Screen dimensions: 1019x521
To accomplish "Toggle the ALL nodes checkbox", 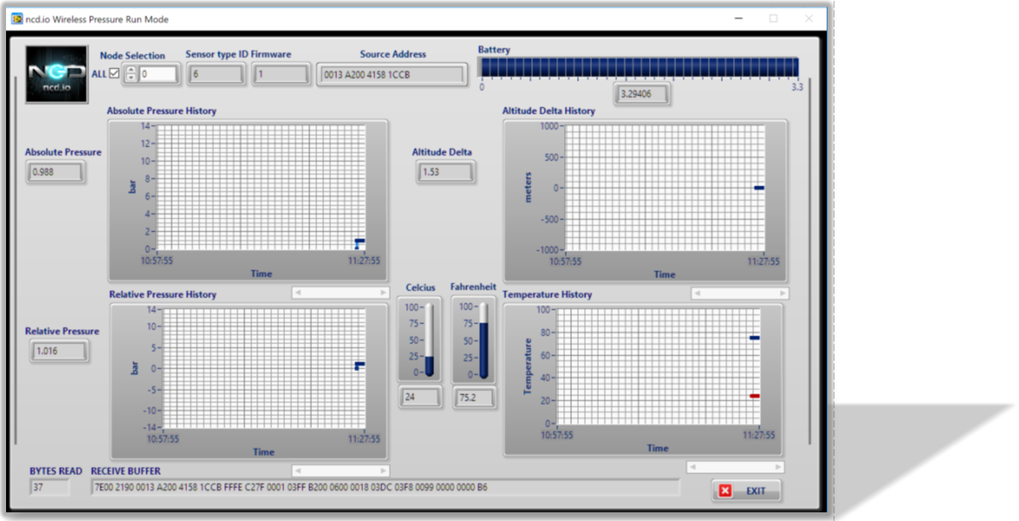I will coord(114,74).
